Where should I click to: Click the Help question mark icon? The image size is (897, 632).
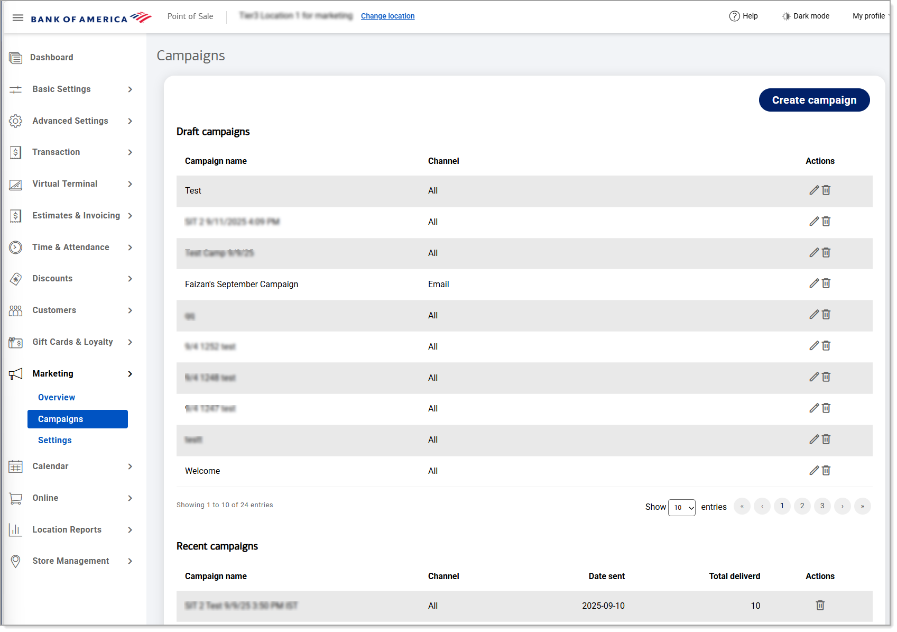pyautogui.click(x=734, y=16)
